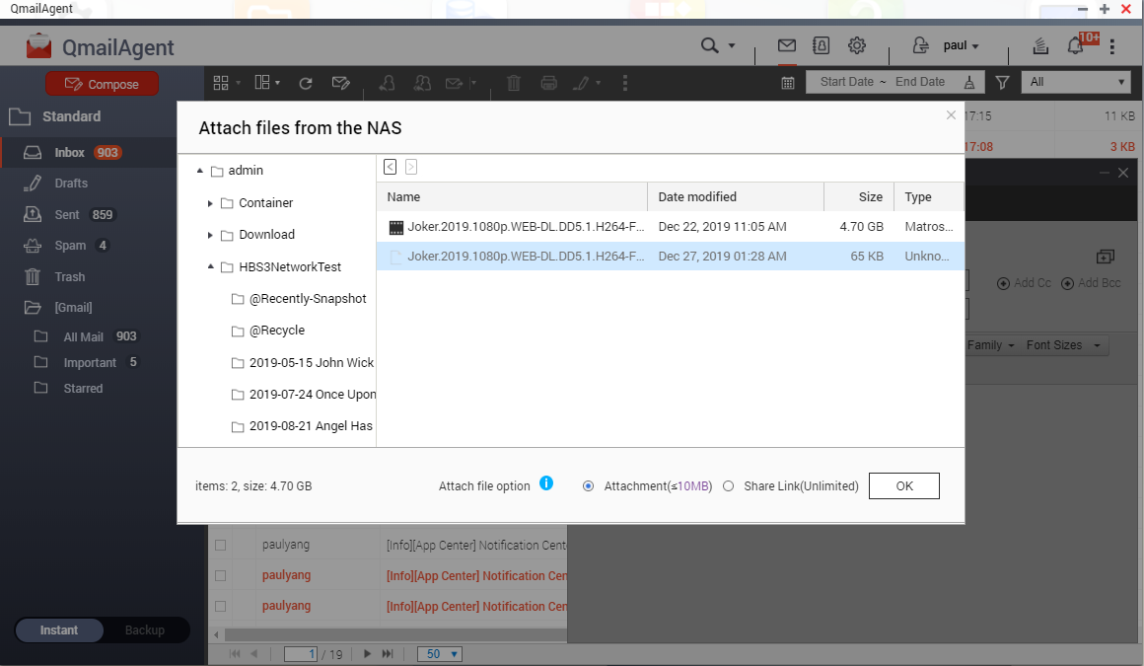Collapse the HBS3NetworkTest folder

(211, 267)
